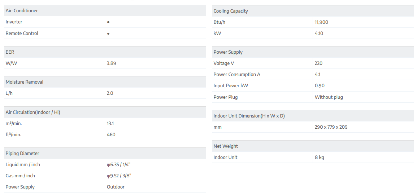Image resolution: width=417 pixels, height=195 pixels.
Task: Click the 290 x 779 x 209 dimension
Action: pos(331,127)
